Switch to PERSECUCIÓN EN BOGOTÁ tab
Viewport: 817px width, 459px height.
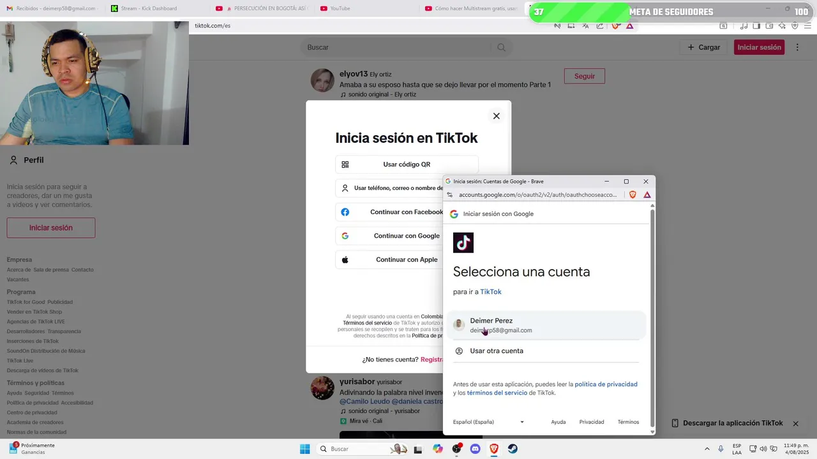pyautogui.click(x=262, y=8)
